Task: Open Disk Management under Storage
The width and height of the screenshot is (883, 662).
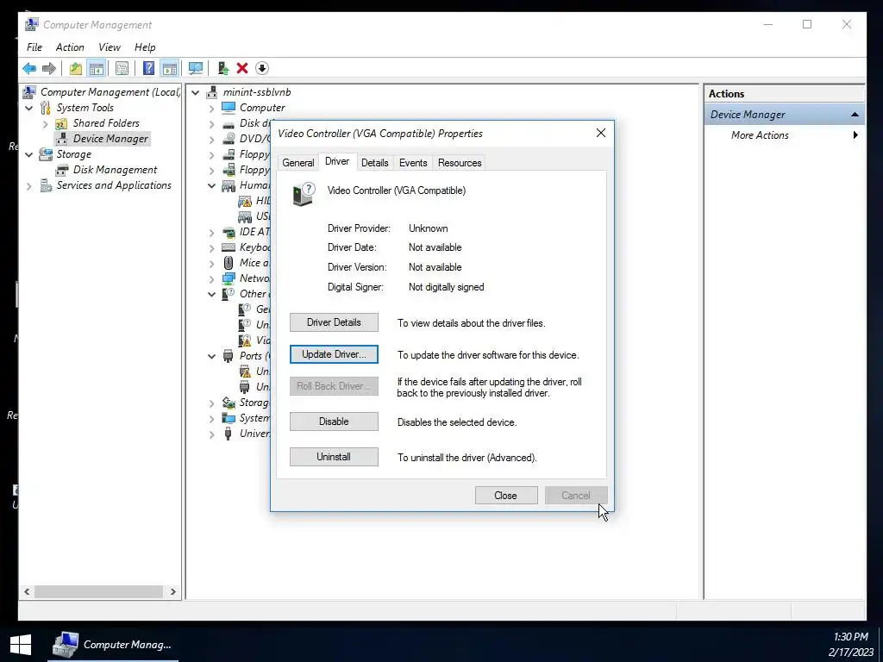Action: [x=115, y=170]
